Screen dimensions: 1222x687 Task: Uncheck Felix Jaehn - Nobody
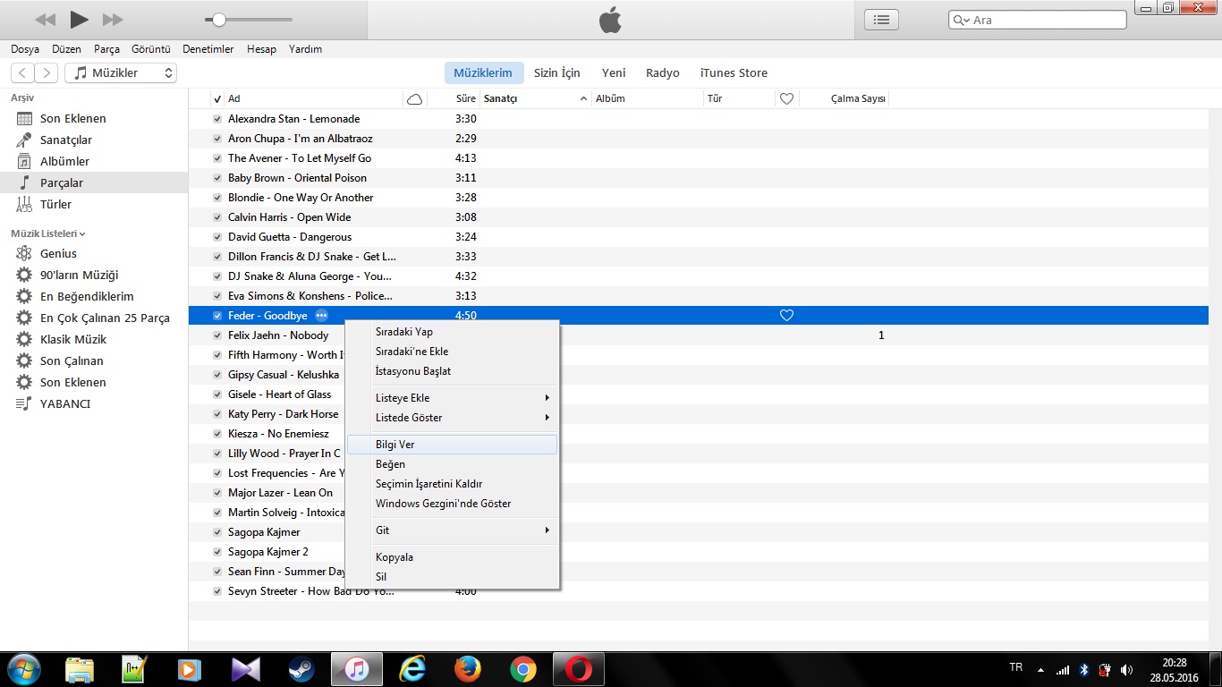click(217, 335)
